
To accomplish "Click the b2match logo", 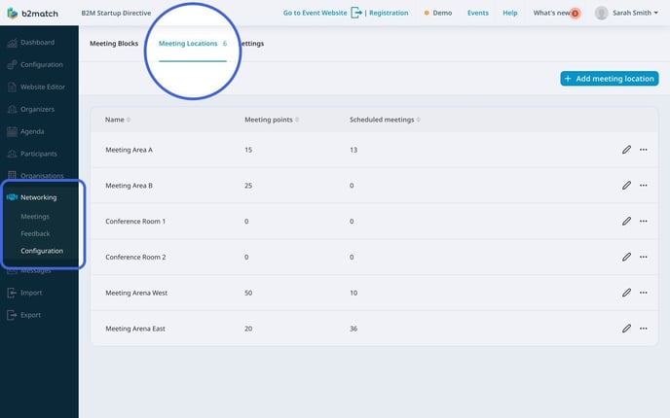I will pyautogui.click(x=32, y=13).
